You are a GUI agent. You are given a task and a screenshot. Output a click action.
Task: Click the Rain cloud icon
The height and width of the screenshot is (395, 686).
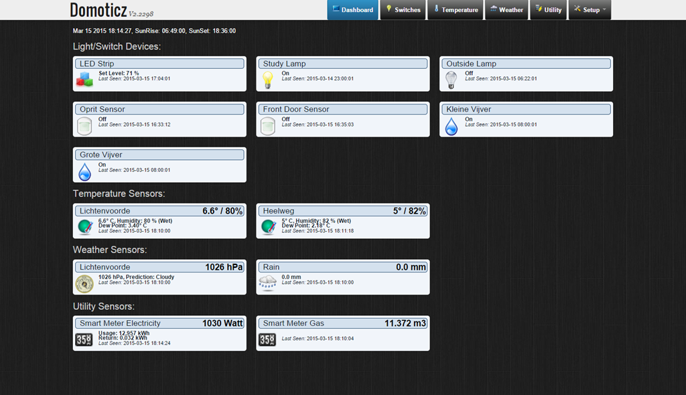pyautogui.click(x=268, y=283)
